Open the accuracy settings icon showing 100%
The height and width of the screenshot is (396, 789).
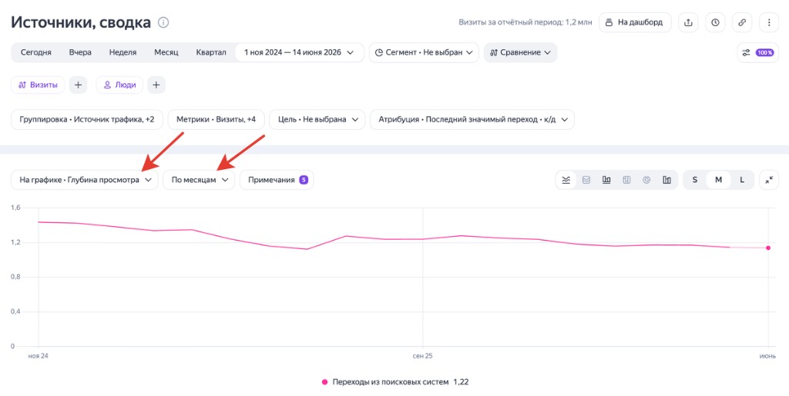tap(758, 52)
